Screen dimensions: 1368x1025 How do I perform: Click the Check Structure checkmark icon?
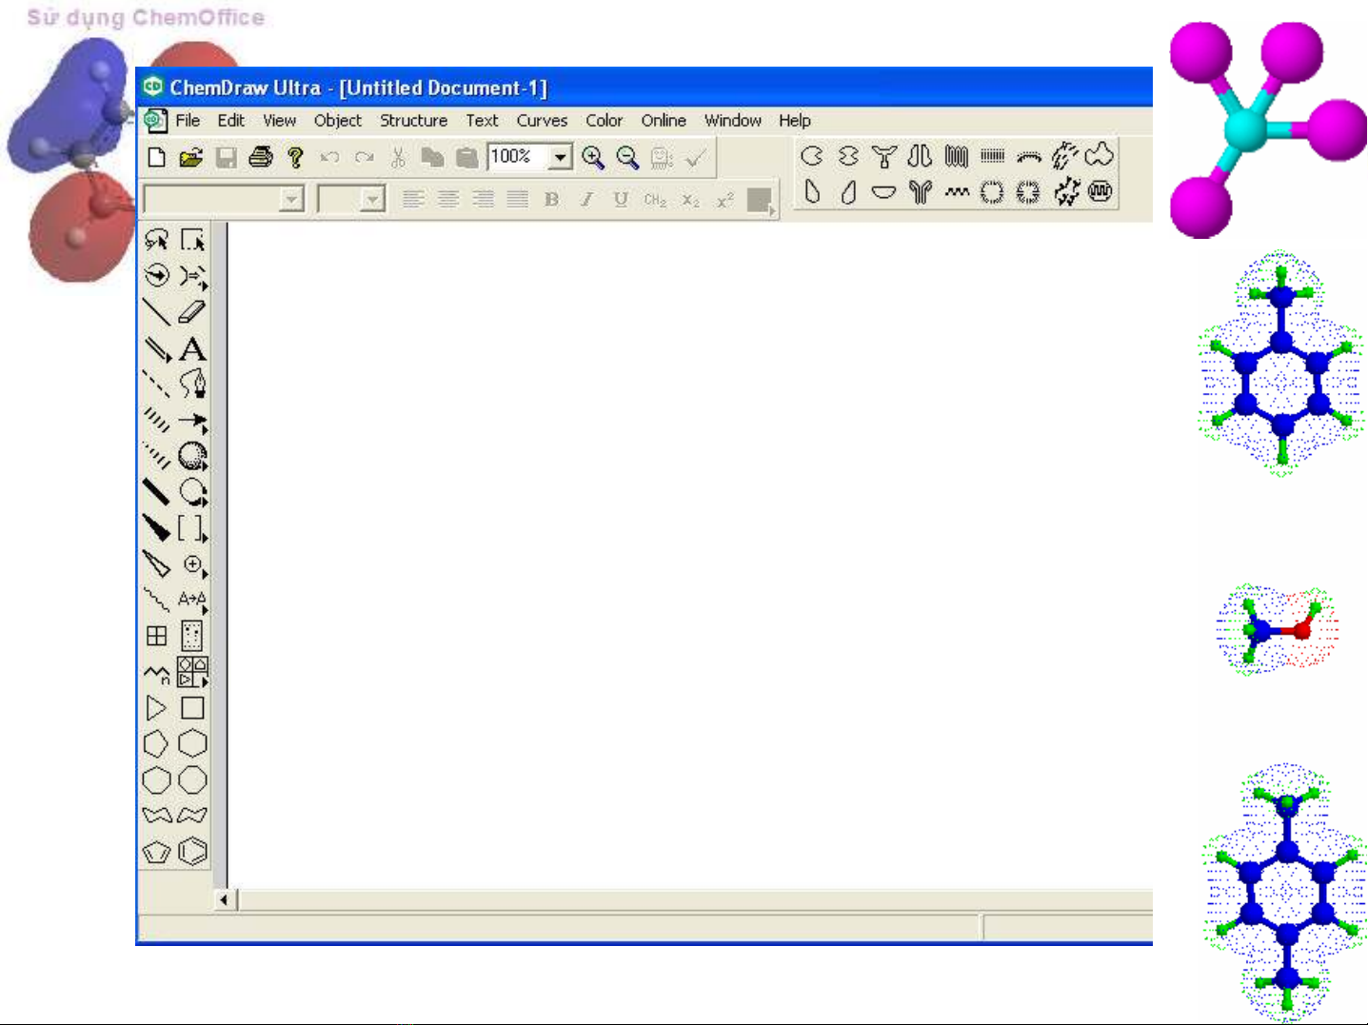pos(696,157)
